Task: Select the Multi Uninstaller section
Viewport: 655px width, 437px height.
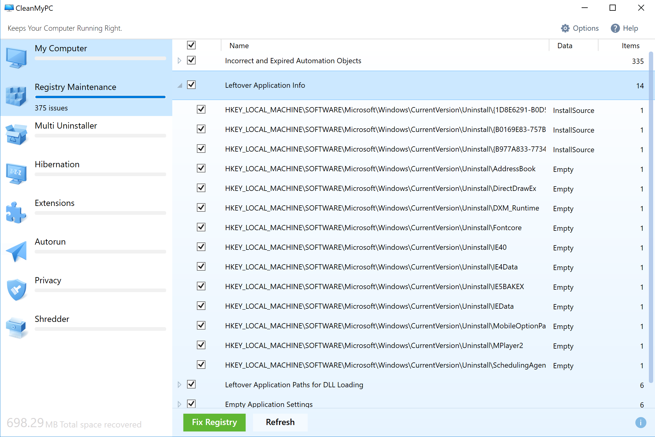Action: (86, 135)
